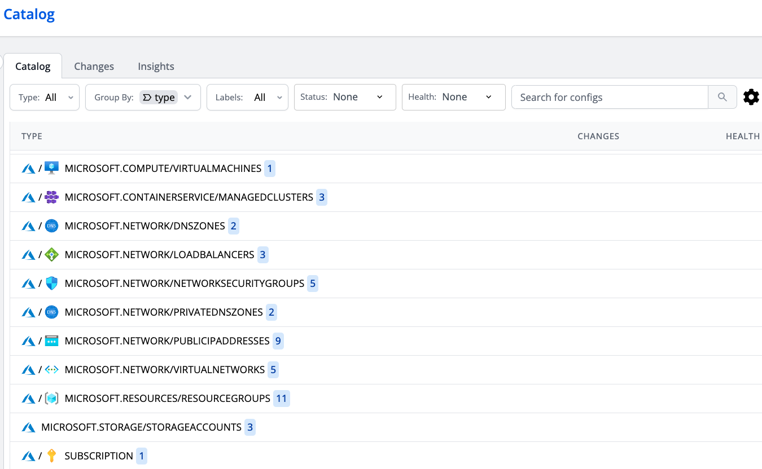Image resolution: width=762 pixels, height=469 pixels.
Task: Switch to the Changes tab
Action: tap(94, 66)
